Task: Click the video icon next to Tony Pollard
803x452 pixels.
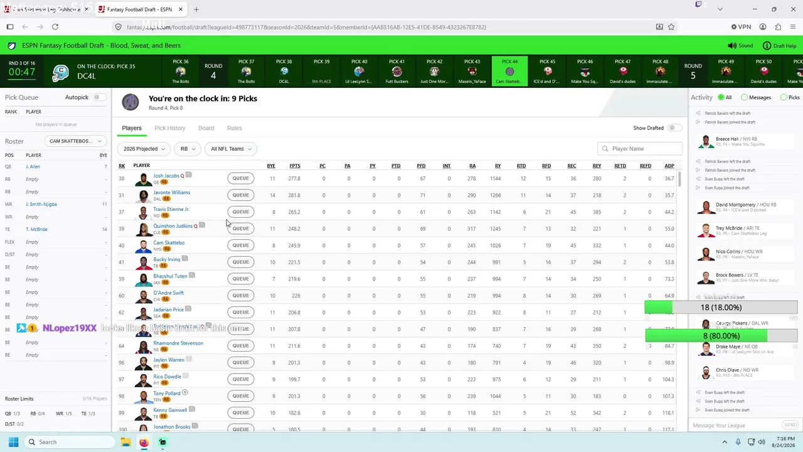Action: [184, 393]
